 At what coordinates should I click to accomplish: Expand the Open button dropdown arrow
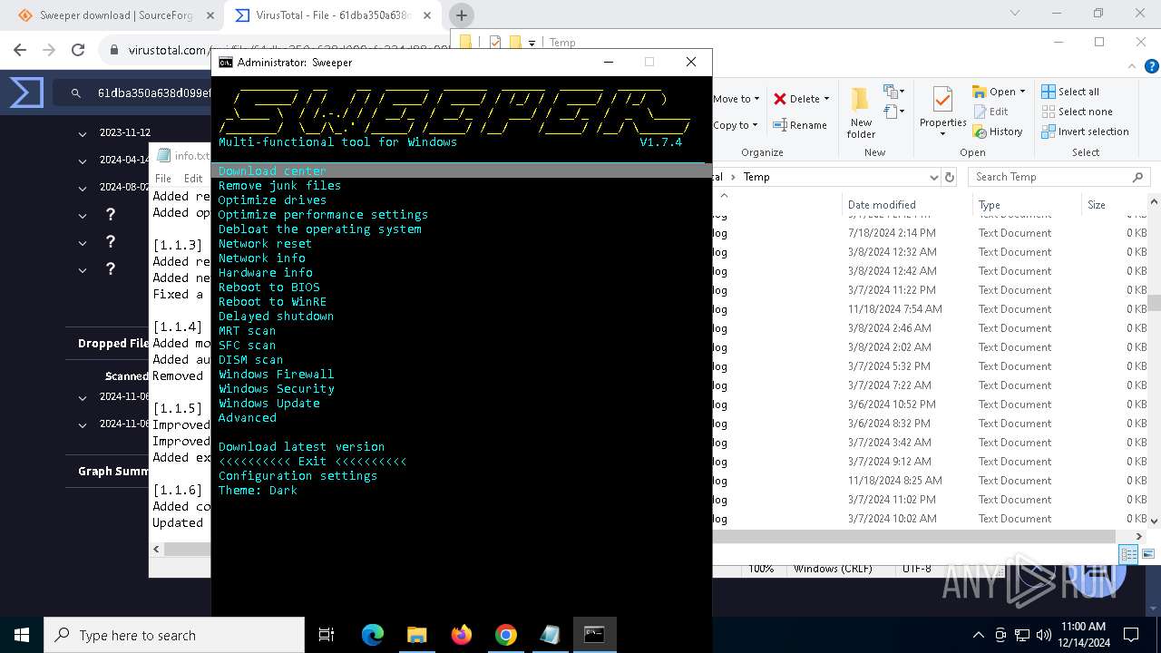coord(1022,92)
